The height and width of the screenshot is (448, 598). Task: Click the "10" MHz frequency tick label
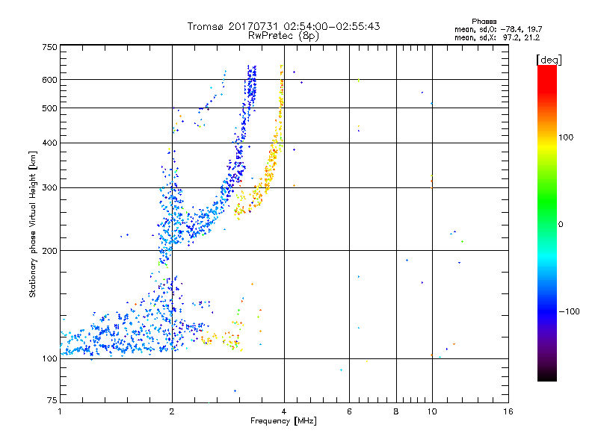pos(432,411)
